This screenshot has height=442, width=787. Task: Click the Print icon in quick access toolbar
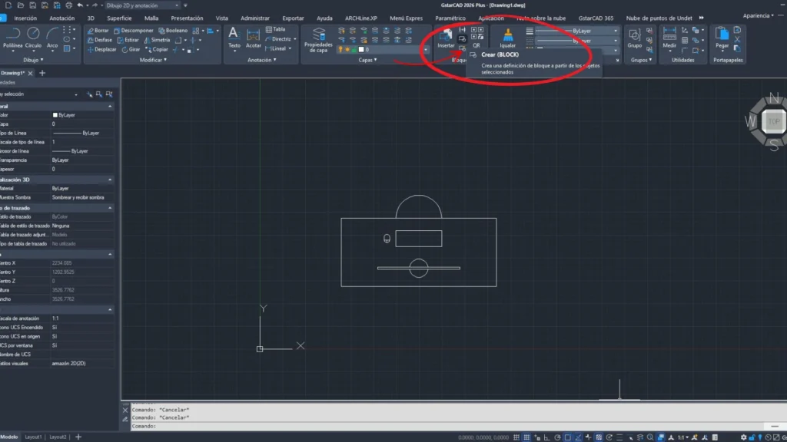68,5
